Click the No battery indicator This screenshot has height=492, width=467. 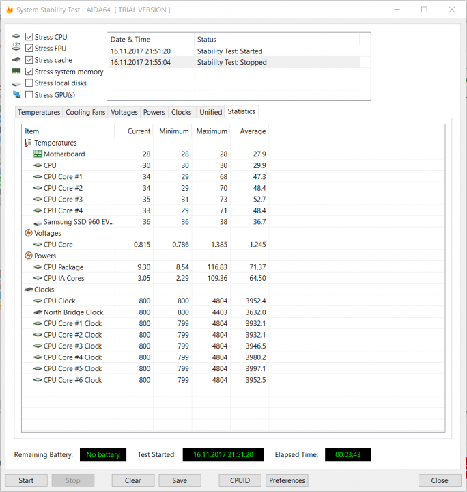pyautogui.click(x=103, y=454)
